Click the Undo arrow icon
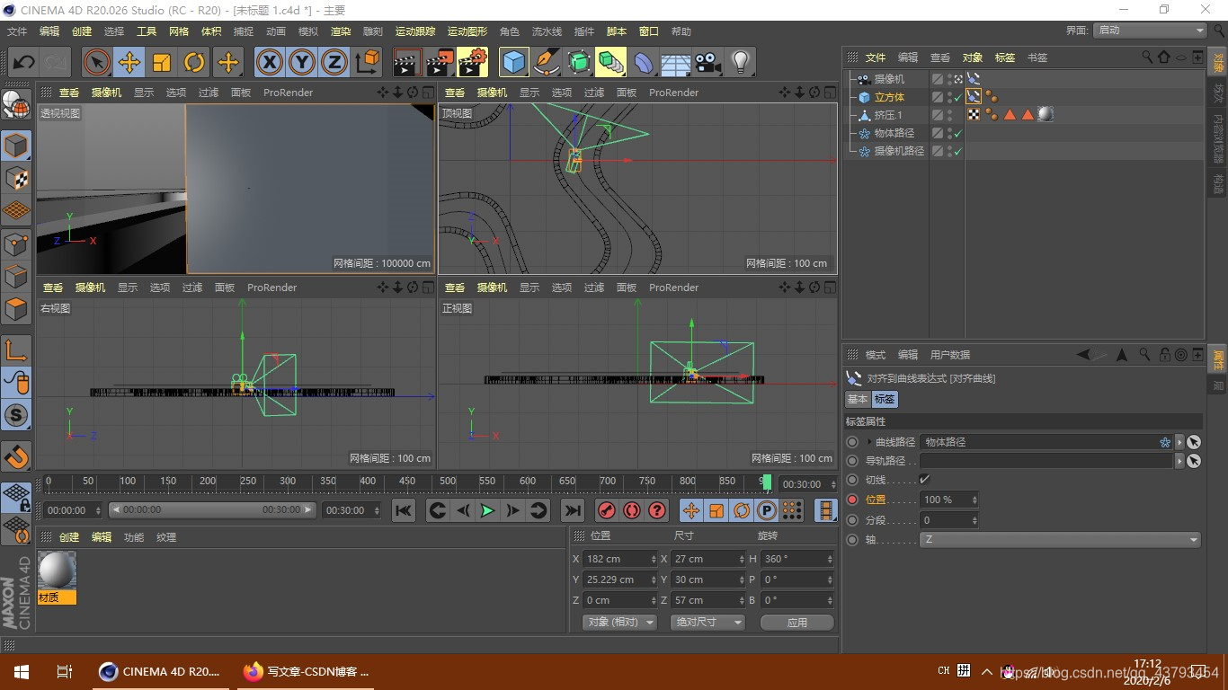The image size is (1228, 690). click(x=24, y=62)
